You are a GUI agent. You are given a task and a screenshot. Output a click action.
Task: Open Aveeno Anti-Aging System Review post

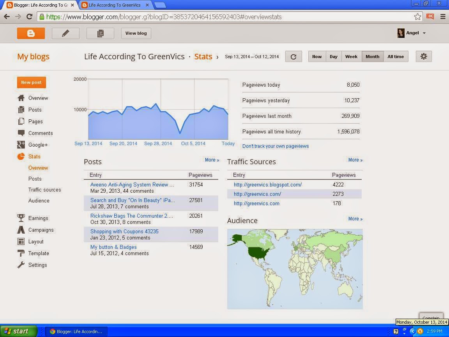coord(132,185)
